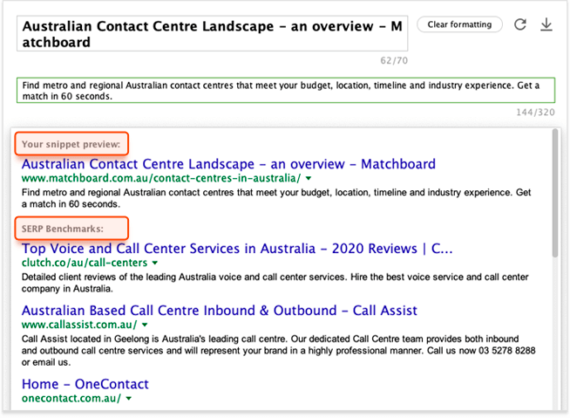Click the clutch.co/au/call-centers URL text
Image resolution: width=570 pixels, height=418 pixels.
click(85, 263)
